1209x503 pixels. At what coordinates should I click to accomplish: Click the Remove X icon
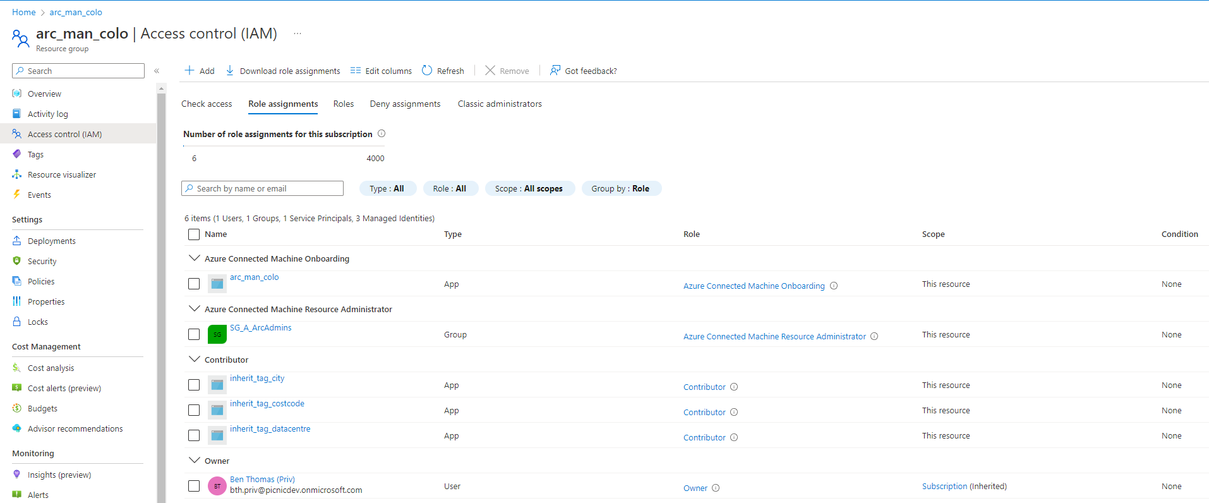pos(490,70)
